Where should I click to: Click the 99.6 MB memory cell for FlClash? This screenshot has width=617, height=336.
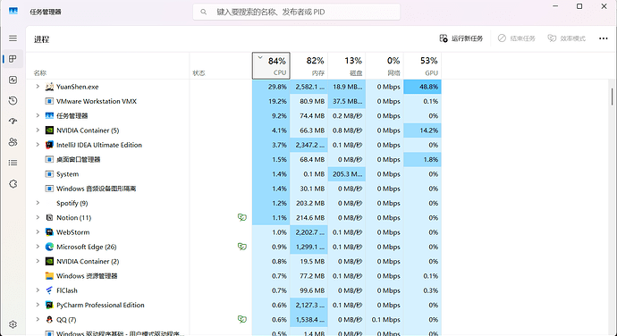(308, 290)
